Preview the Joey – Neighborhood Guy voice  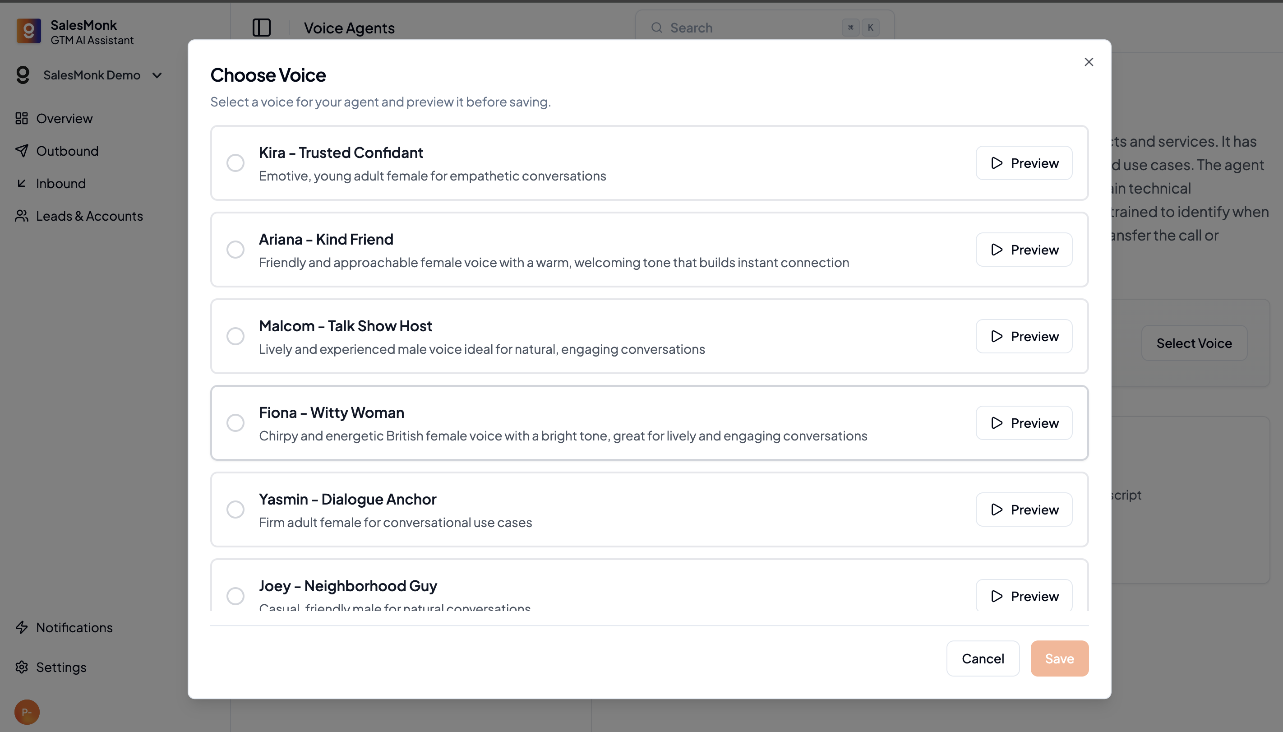pos(1024,596)
